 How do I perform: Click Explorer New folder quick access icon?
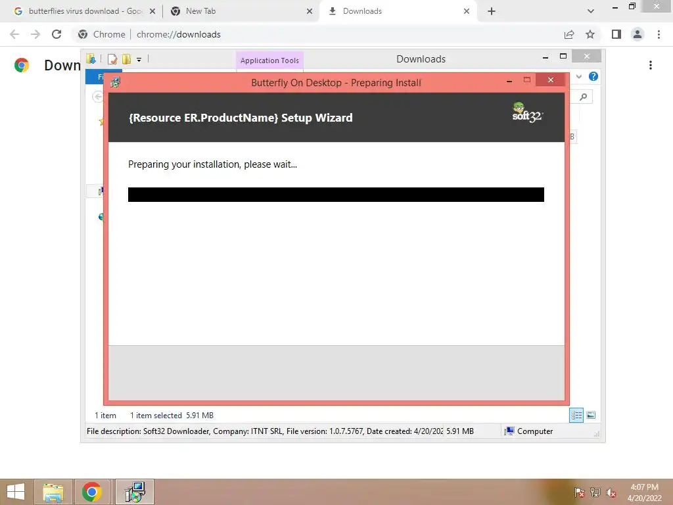[x=126, y=59]
